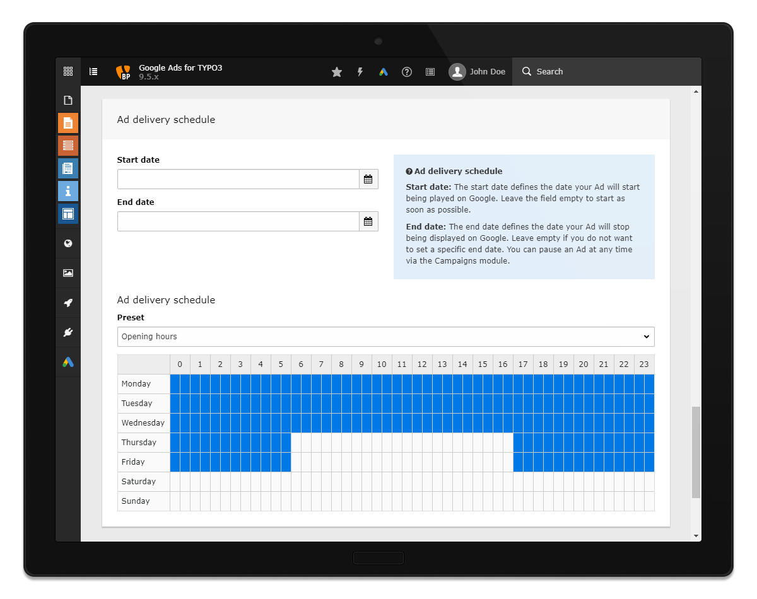The image size is (757, 599).
Task: Select the Tuesday row header
Action: coord(144,404)
